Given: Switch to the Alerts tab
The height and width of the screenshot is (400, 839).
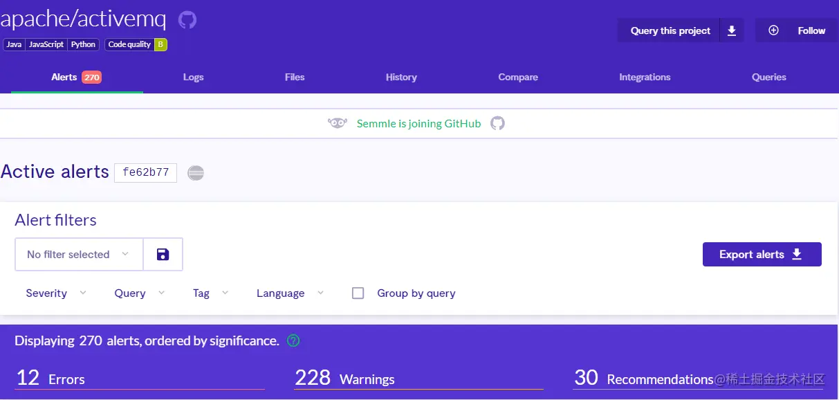Looking at the screenshot, I should pyautogui.click(x=77, y=77).
